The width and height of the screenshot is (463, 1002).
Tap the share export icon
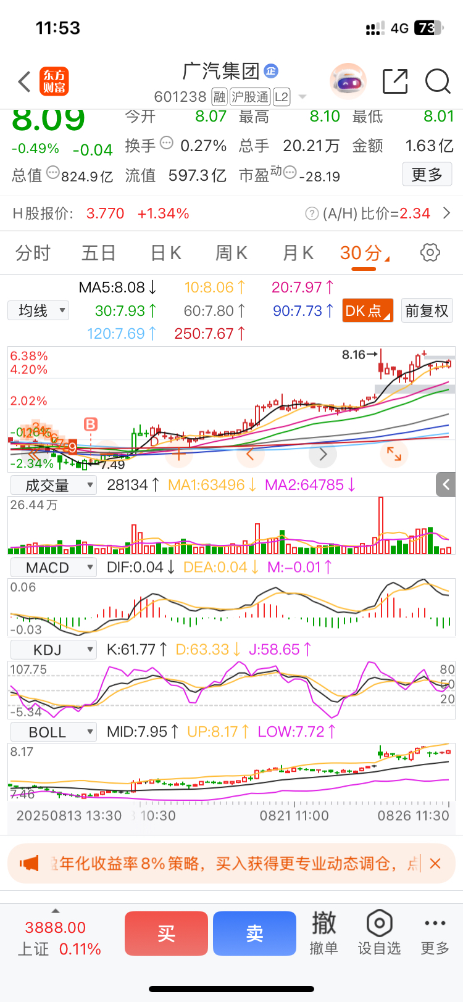point(395,81)
